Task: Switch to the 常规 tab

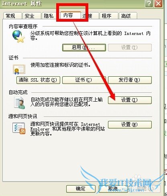Action: (12, 16)
